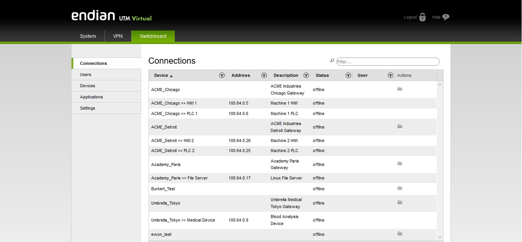The image size is (522, 242).
Task: Open Devices in the sidebar
Action: click(x=87, y=86)
